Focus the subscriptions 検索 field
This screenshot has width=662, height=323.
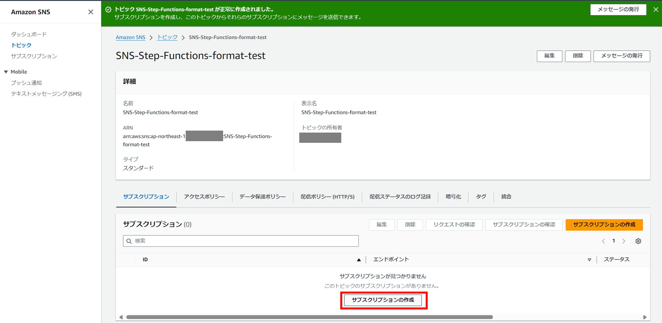click(241, 241)
